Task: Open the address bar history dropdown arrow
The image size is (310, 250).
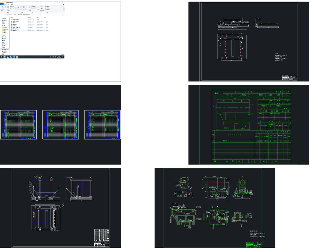Action: (38, 15)
